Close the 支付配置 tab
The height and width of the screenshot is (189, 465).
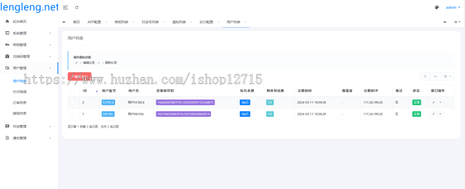pyautogui.click(x=218, y=22)
